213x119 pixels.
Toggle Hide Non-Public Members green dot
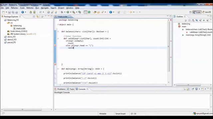204,20
